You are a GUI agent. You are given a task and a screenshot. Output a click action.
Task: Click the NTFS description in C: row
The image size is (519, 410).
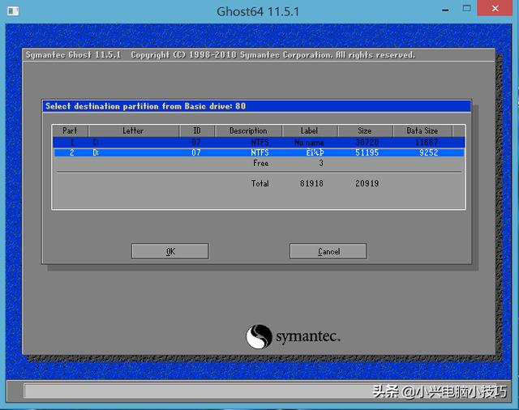(x=259, y=143)
